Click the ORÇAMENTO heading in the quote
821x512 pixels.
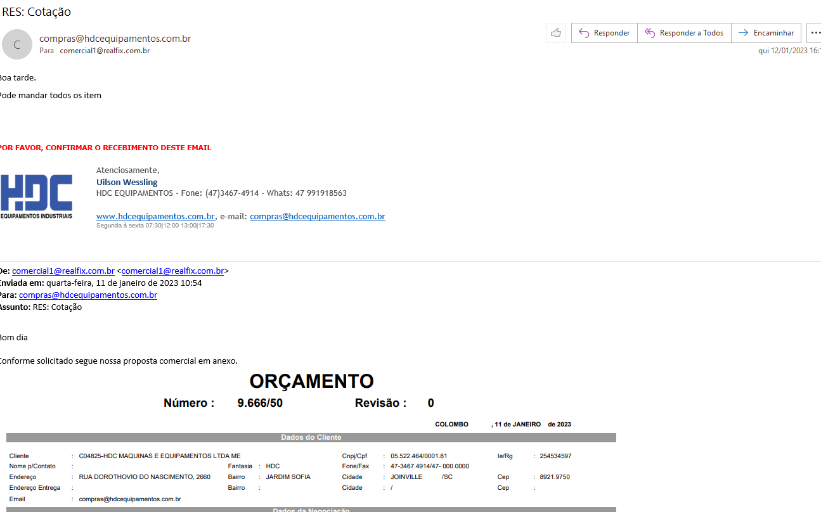311,381
